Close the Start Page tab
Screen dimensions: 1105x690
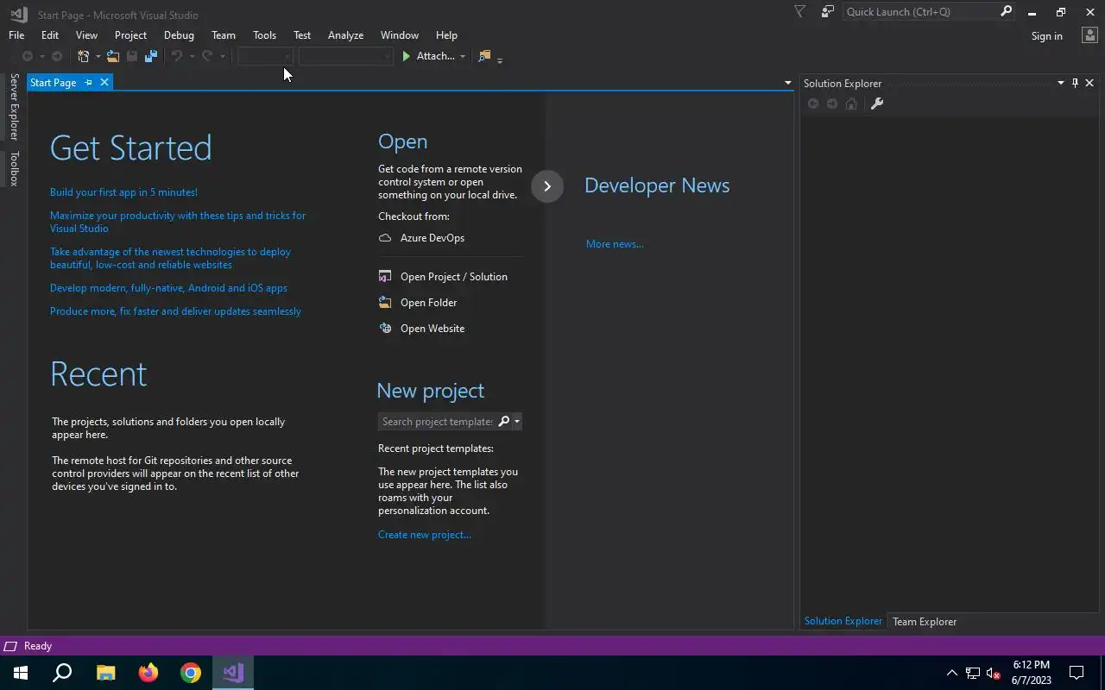click(104, 83)
